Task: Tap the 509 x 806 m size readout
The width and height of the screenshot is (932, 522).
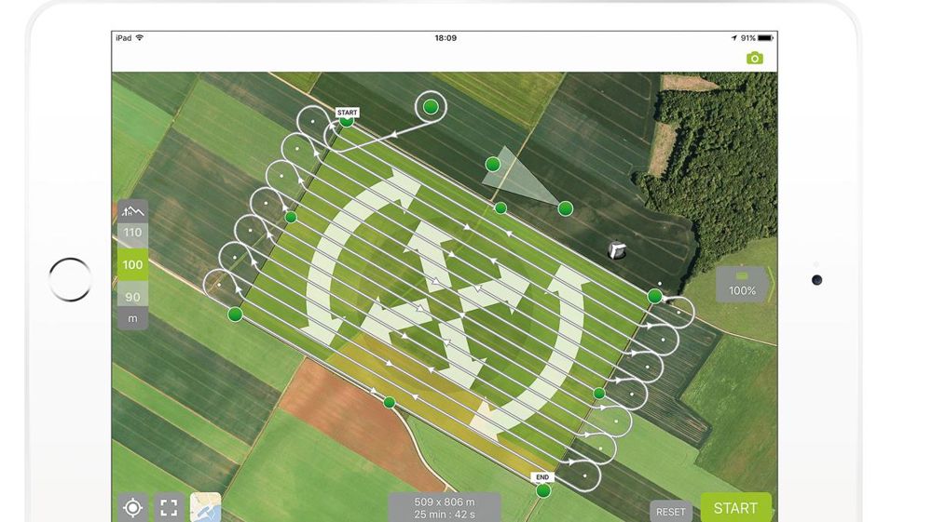Action: 445,502
